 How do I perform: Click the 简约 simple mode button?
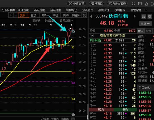click(x=66, y=15)
